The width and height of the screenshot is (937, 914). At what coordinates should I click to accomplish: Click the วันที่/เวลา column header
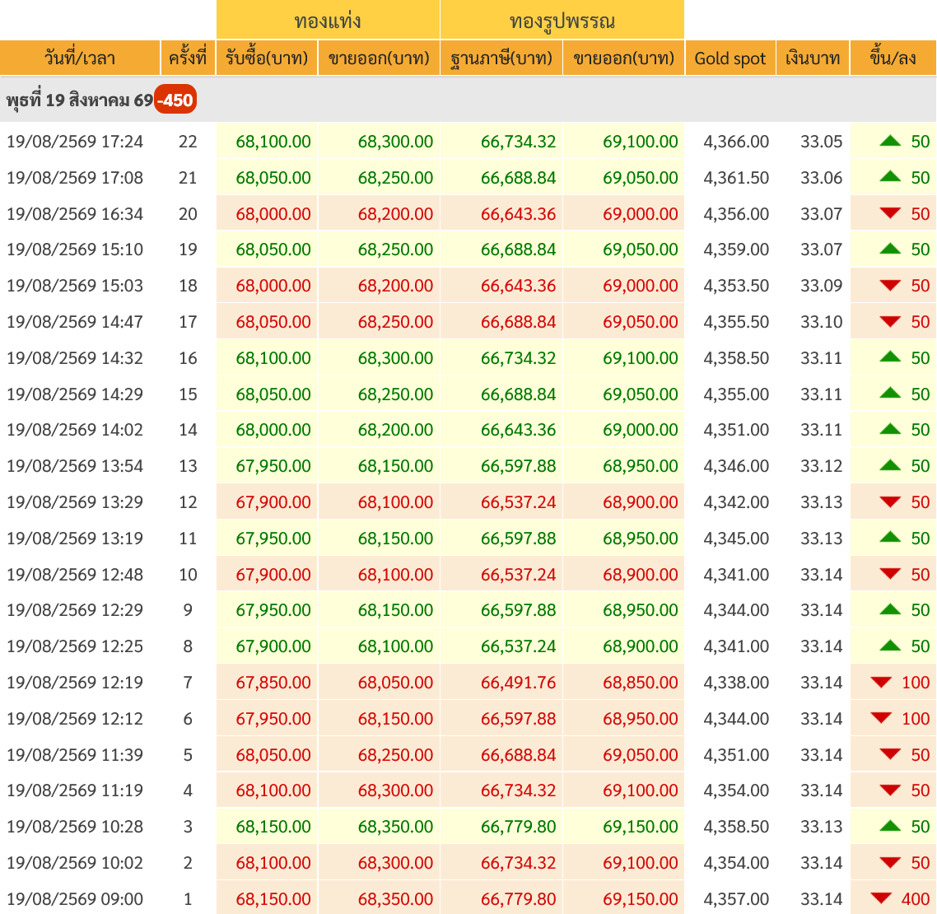[x=80, y=58]
